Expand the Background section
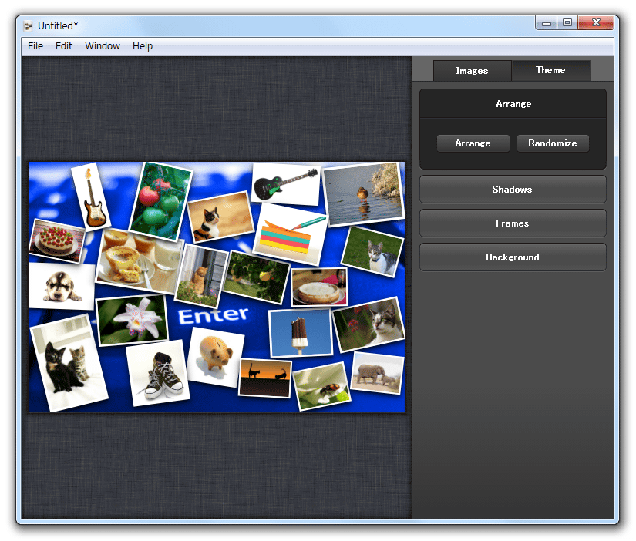Image resolution: width=636 pixels, height=541 pixels. pyautogui.click(x=513, y=257)
